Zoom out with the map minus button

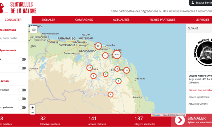32,112
